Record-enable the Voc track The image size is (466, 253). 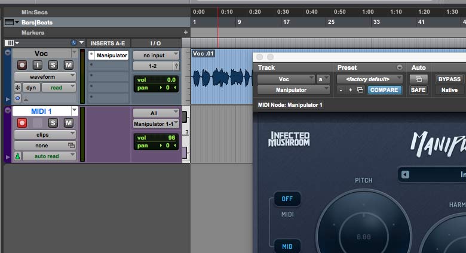(x=23, y=65)
